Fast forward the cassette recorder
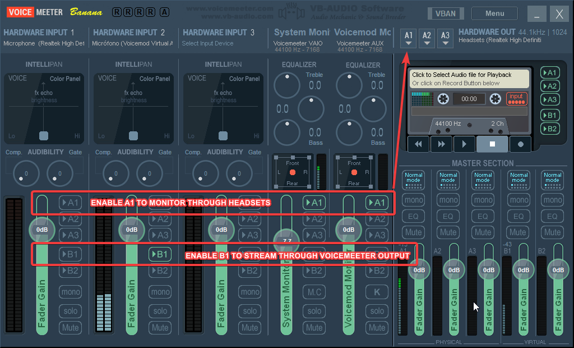574x348 pixels. coord(441,144)
